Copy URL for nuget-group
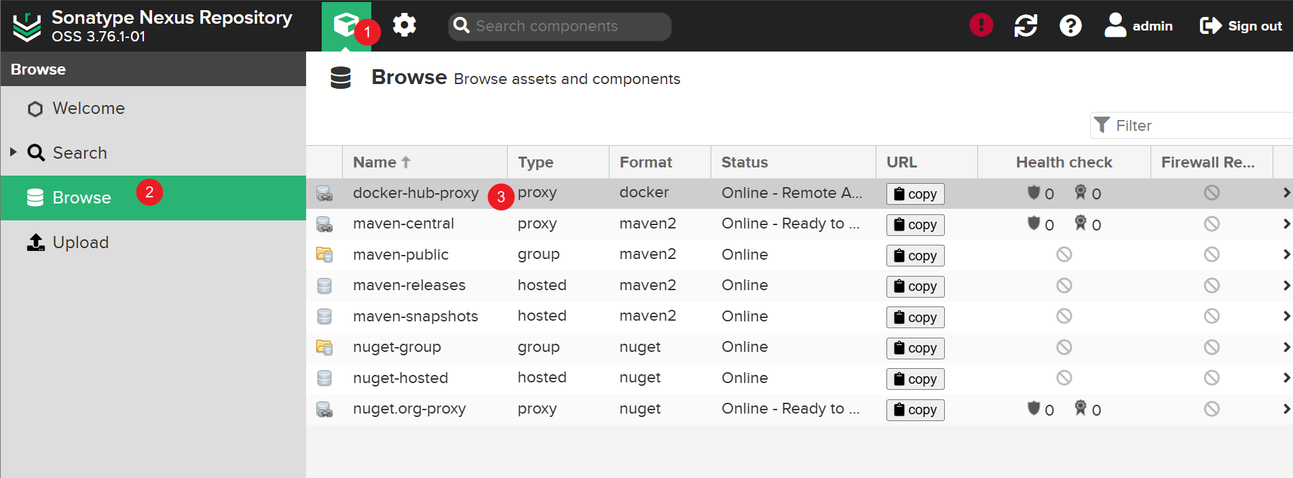The image size is (1293, 478). (915, 348)
